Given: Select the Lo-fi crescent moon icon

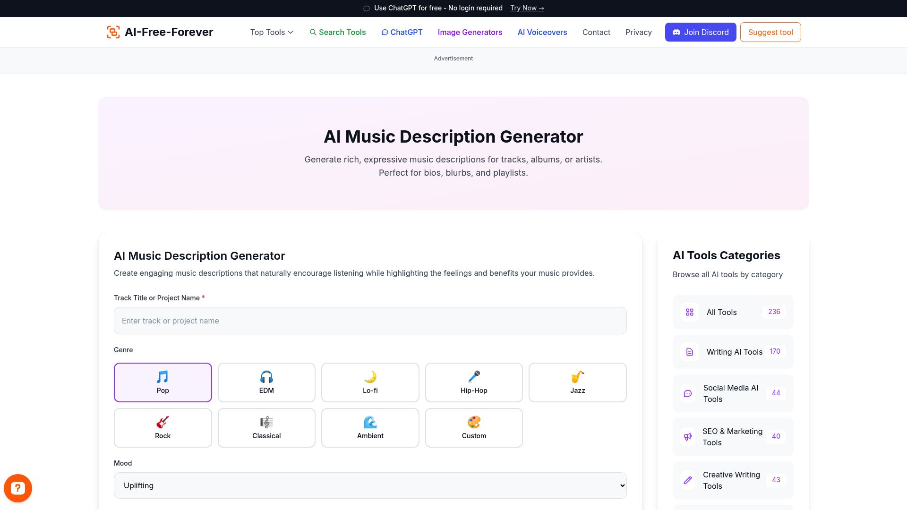Looking at the screenshot, I should 370,377.
